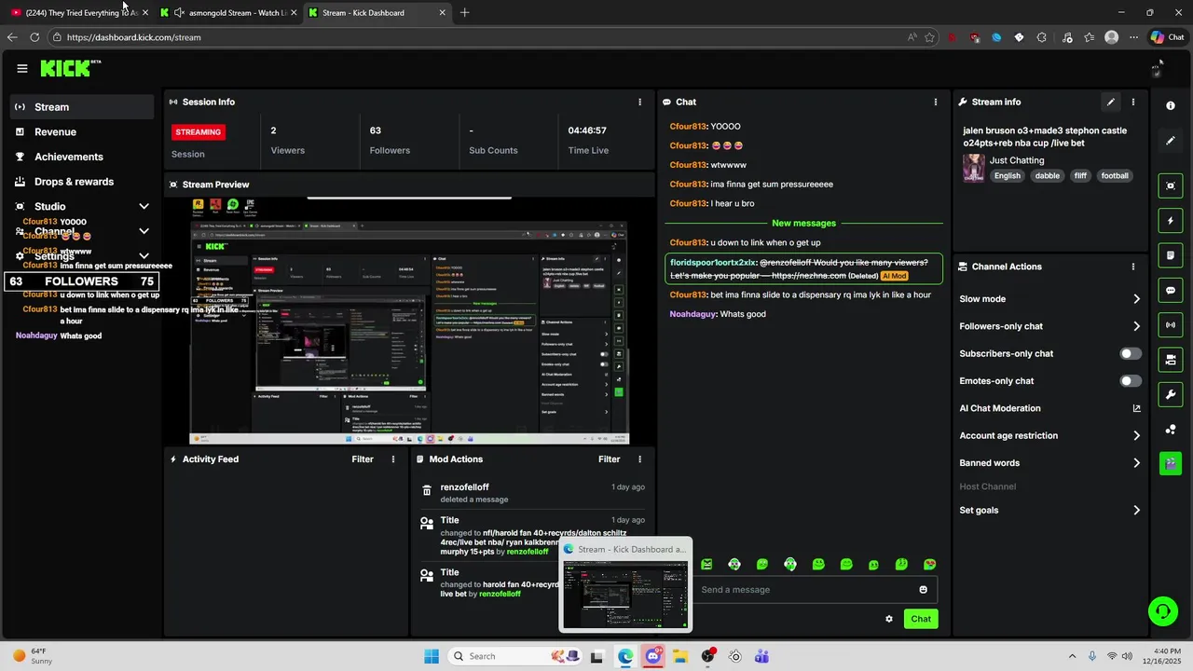This screenshot has width=1193, height=671.
Task: Click the Stream Preview video
Action: [x=409, y=322]
